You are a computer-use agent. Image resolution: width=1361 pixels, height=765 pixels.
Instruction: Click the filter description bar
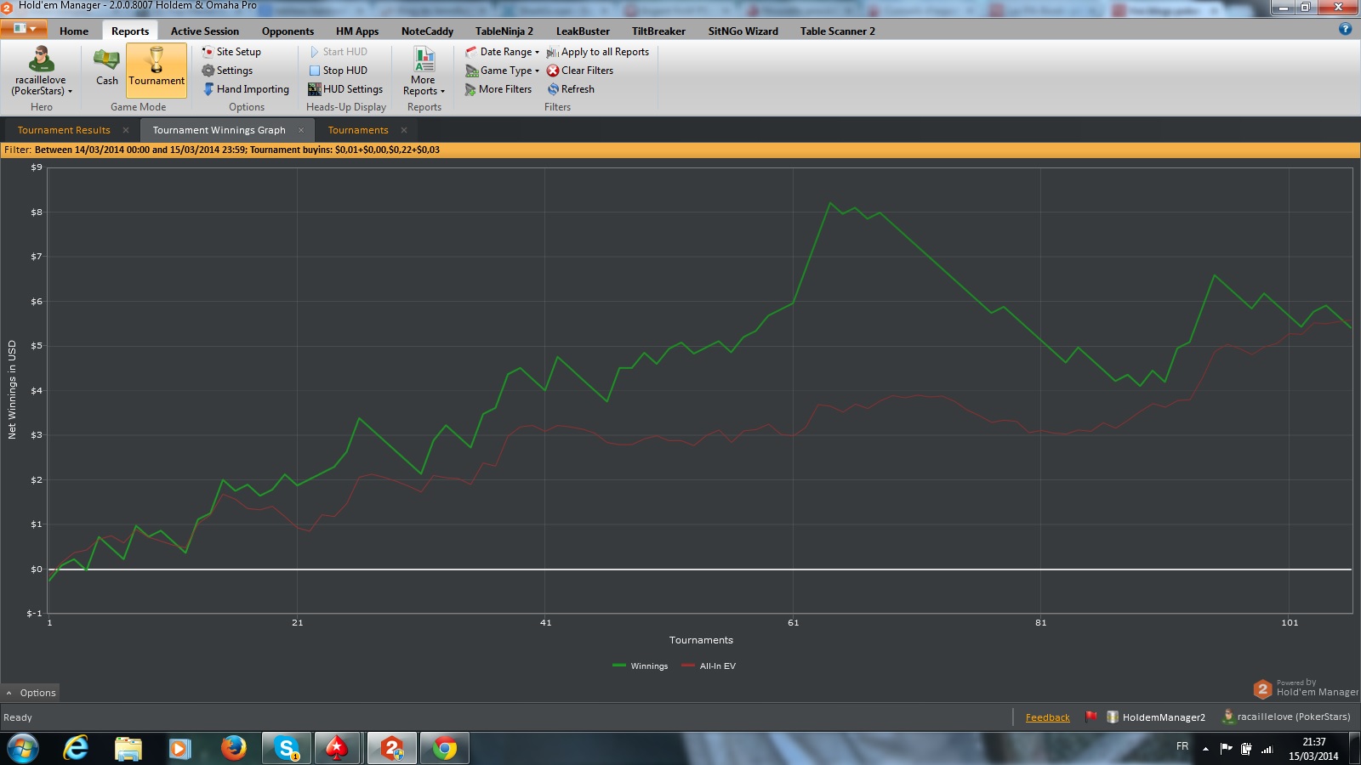click(x=680, y=150)
